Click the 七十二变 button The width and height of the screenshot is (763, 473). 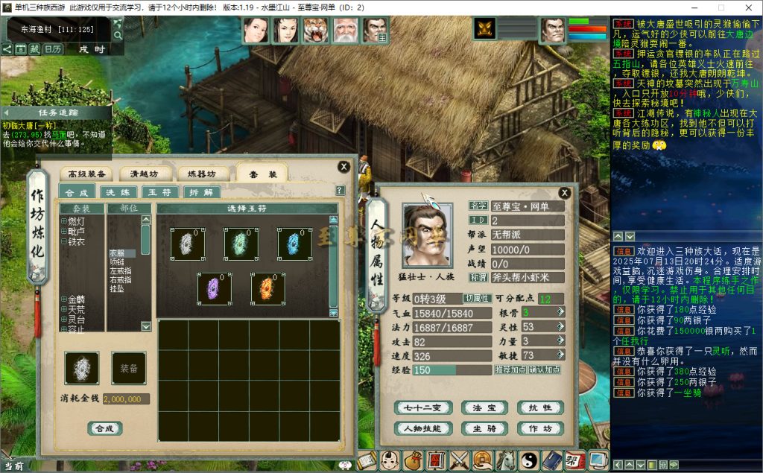[423, 407]
